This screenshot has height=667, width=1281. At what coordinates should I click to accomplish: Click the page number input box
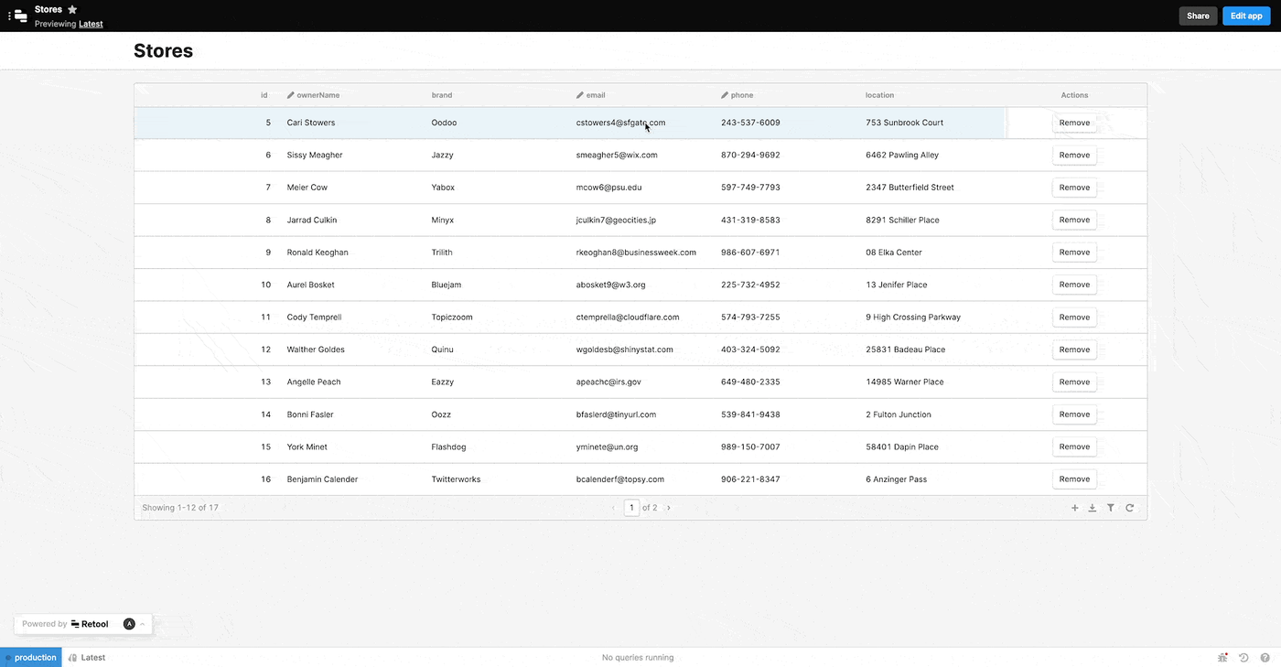pos(631,508)
